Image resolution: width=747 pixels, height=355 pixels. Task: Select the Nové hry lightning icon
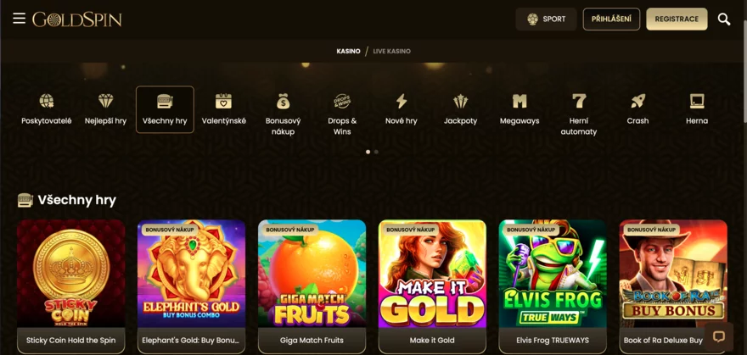click(402, 101)
